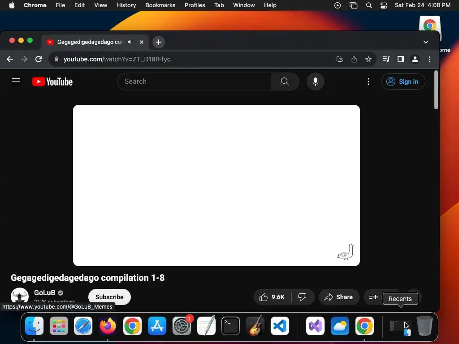Open Terminal from the Dock
Image resolution: width=459 pixels, height=344 pixels.
(x=231, y=326)
